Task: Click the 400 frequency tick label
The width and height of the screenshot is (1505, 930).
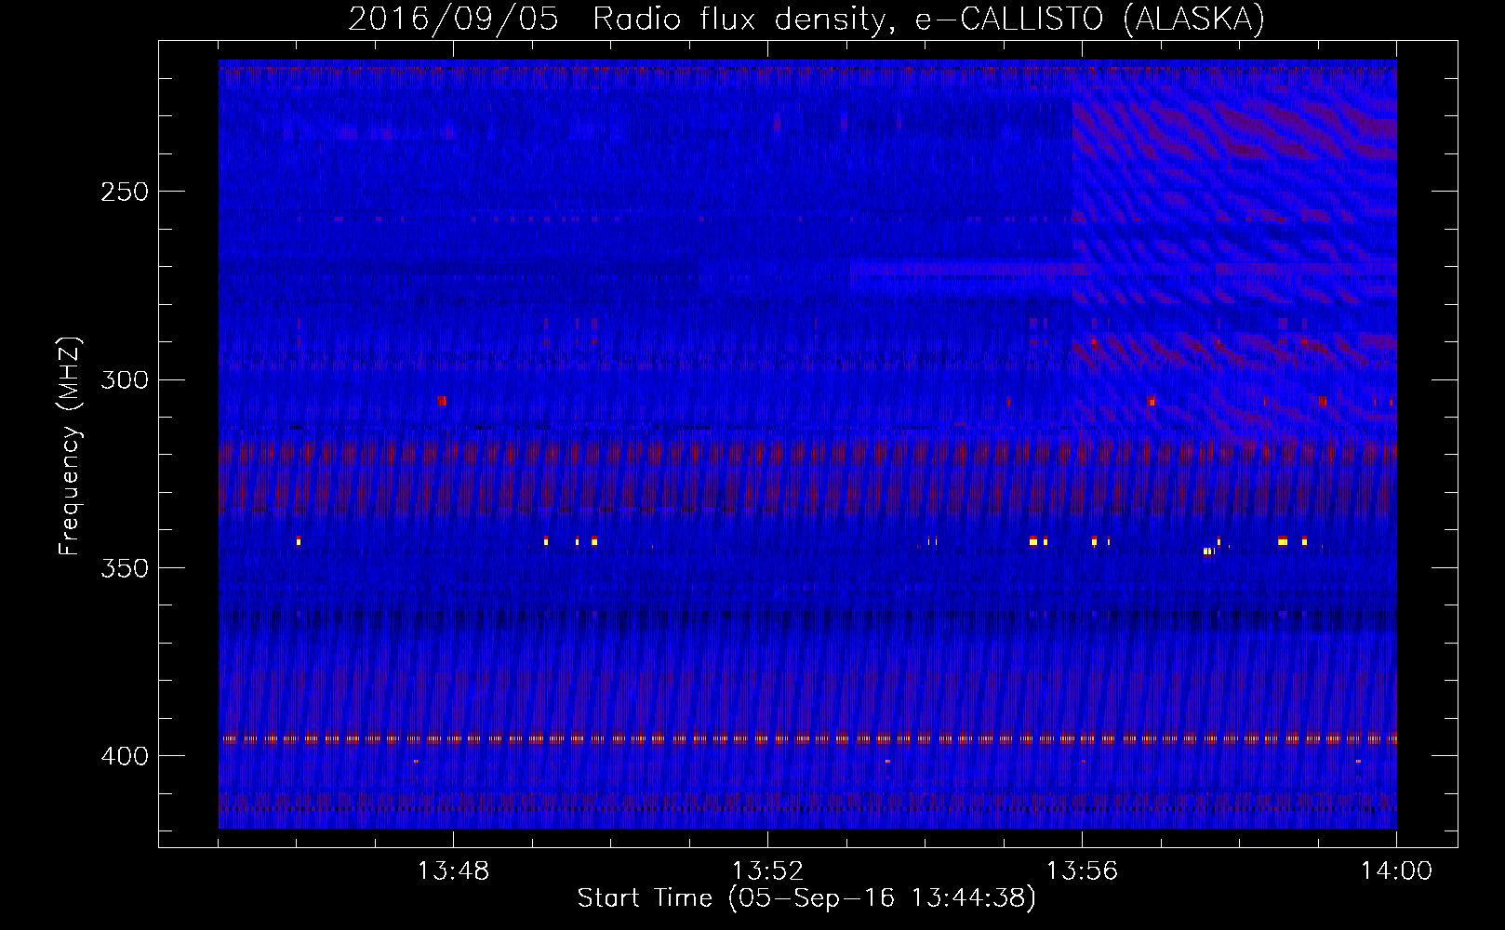Action: (x=125, y=756)
